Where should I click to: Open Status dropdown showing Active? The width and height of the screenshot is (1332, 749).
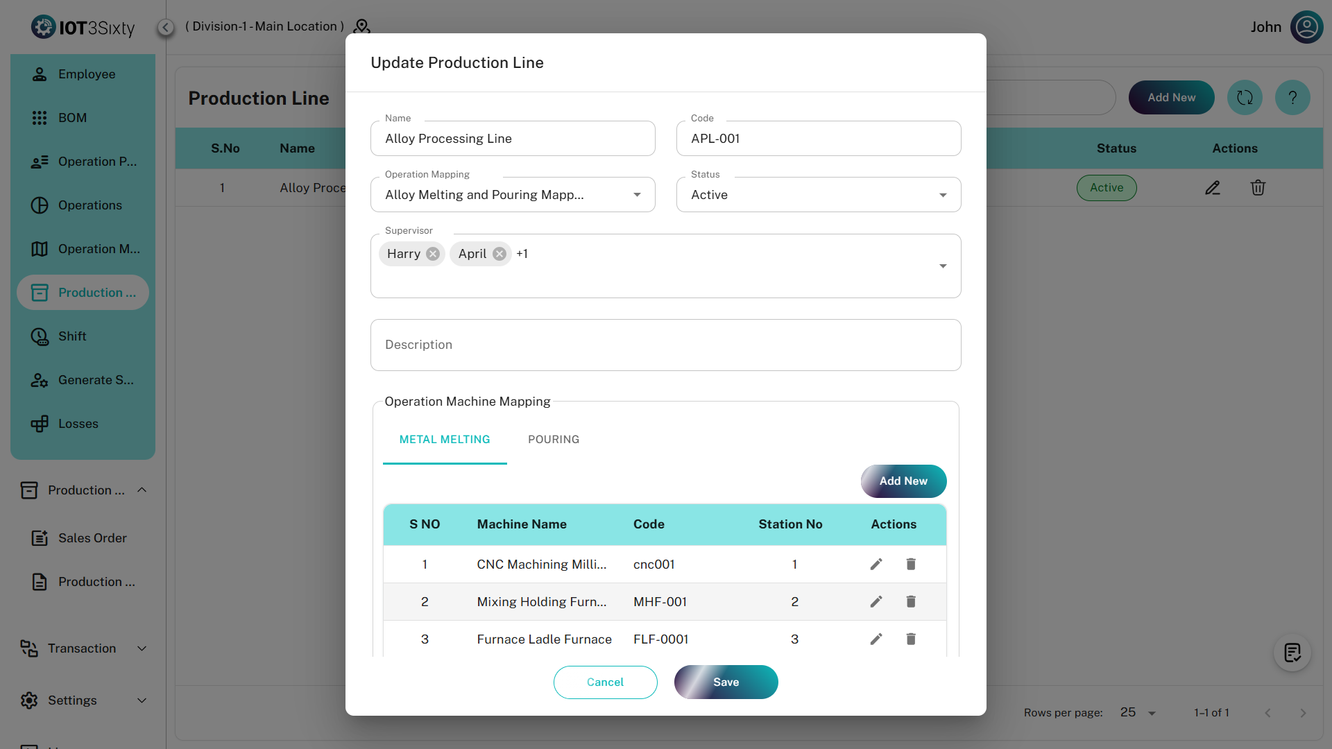[943, 195]
